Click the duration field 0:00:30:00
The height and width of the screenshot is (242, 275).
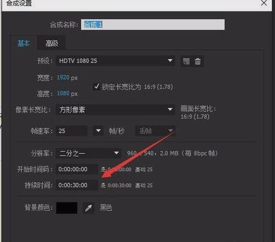coord(77,185)
